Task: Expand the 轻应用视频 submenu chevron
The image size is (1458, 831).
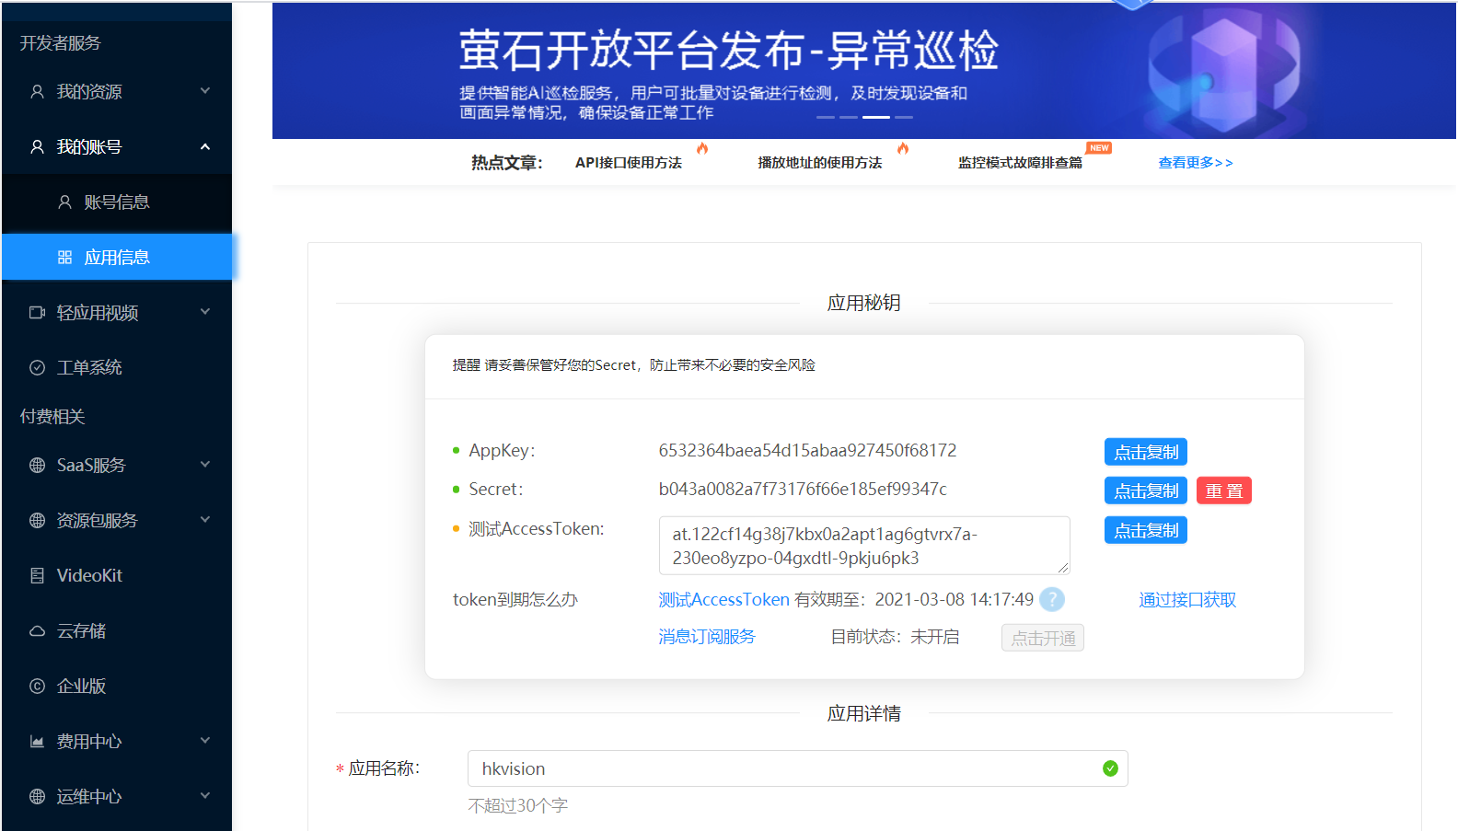Action: click(x=205, y=312)
